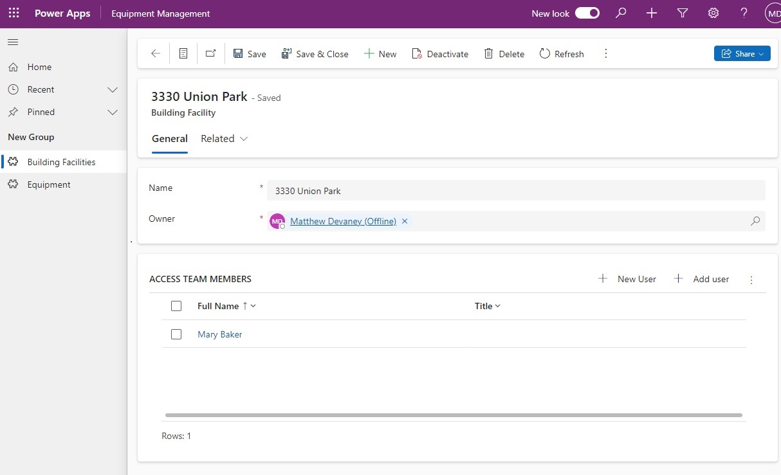Expand the Related tab dropdown
The width and height of the screenshot is (781, 475).
tap(244, 138)
